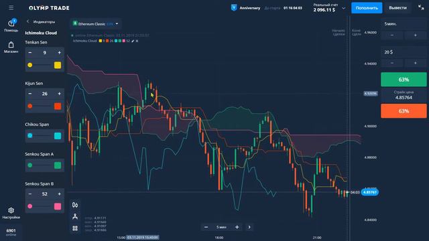The image size is (429, 241).
Task: Click trade amount 20 $ field
Action: pos(404,52)
